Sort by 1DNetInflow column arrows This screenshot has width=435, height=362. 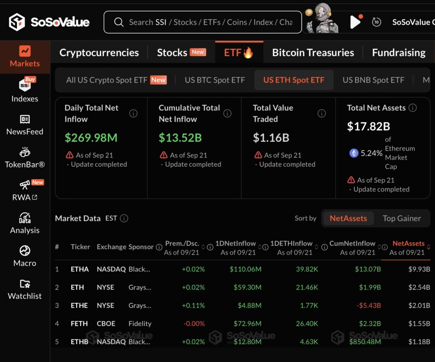(x=260, y=247)
